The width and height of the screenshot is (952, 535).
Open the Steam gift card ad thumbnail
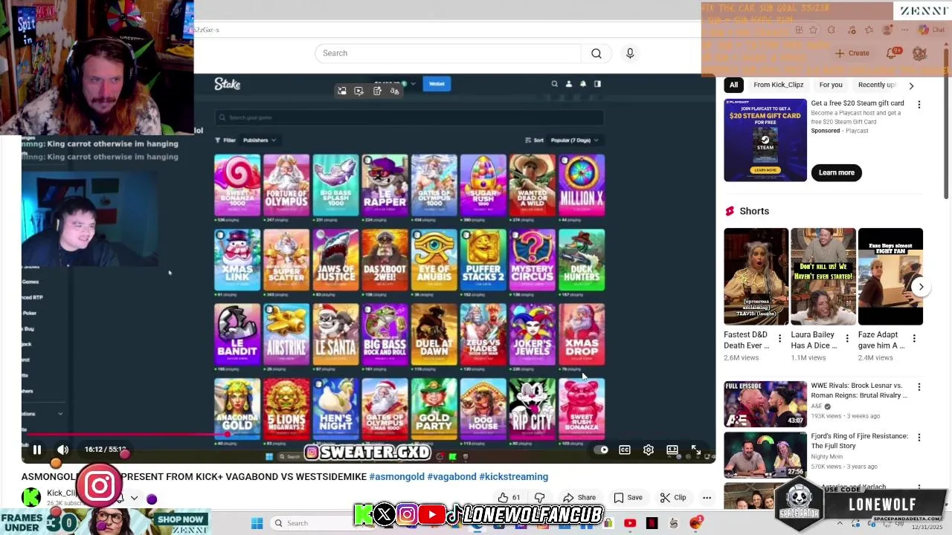click(765, 140)
